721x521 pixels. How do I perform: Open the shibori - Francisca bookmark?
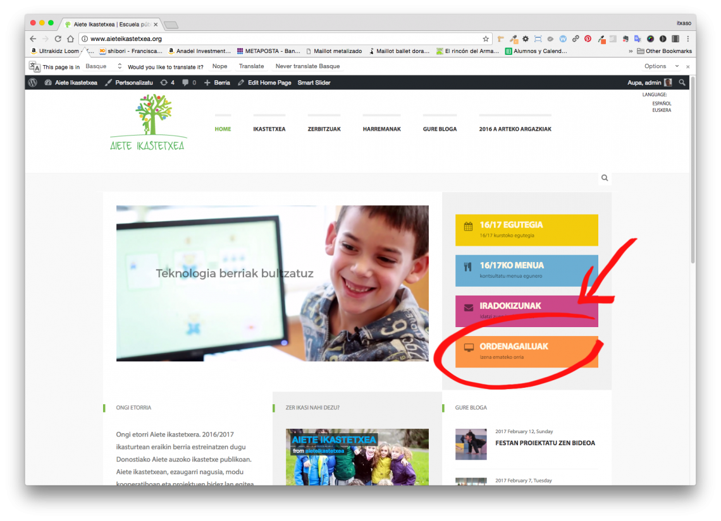pos(130,51)
